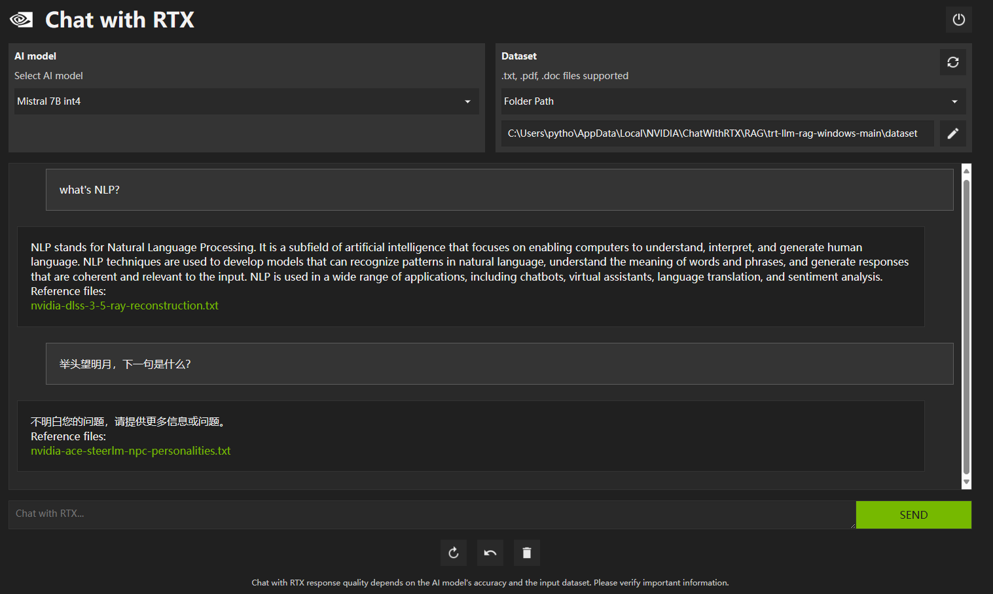
Task: Click the dataset folder path text field
Action: (717, 133)
